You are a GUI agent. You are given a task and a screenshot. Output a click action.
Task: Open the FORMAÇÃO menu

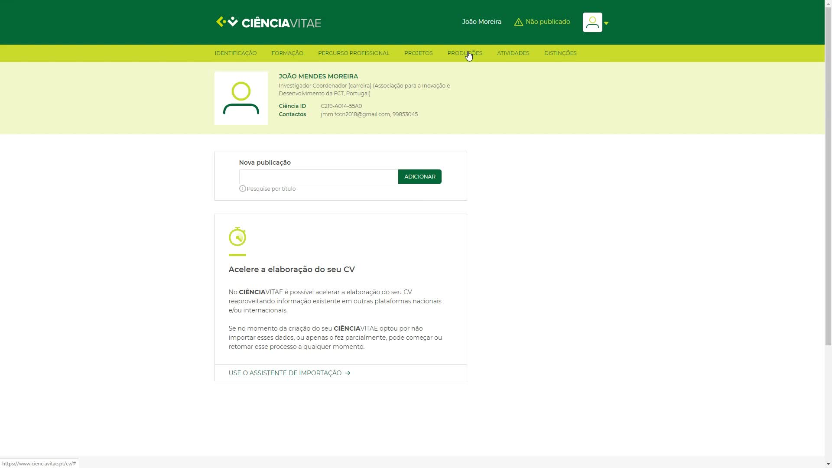287,53
